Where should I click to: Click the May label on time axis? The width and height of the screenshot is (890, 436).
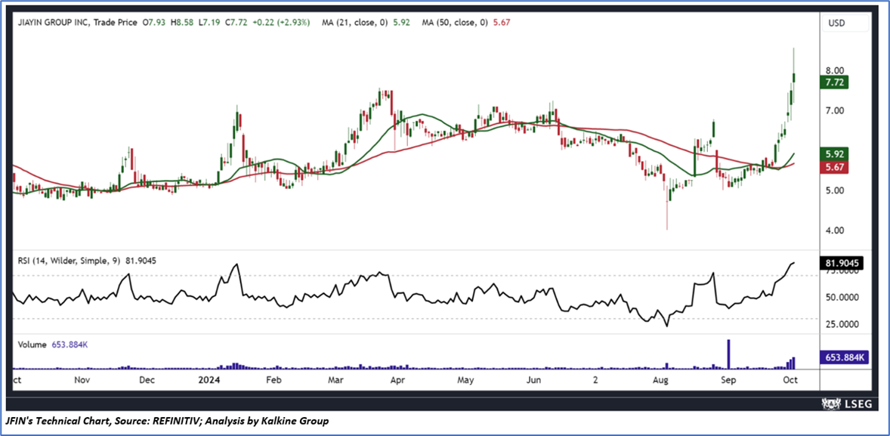pos(466,379)
